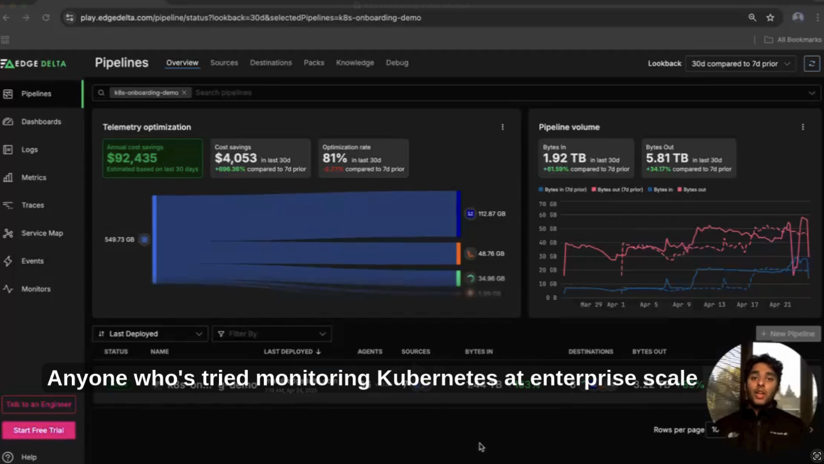
Task: Open the Metrics sidebar icon
Action: pos(8,178)
